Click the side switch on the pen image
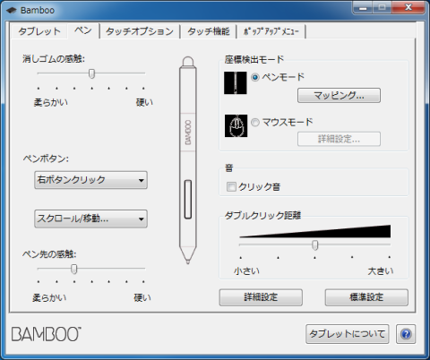 (188, 200)
